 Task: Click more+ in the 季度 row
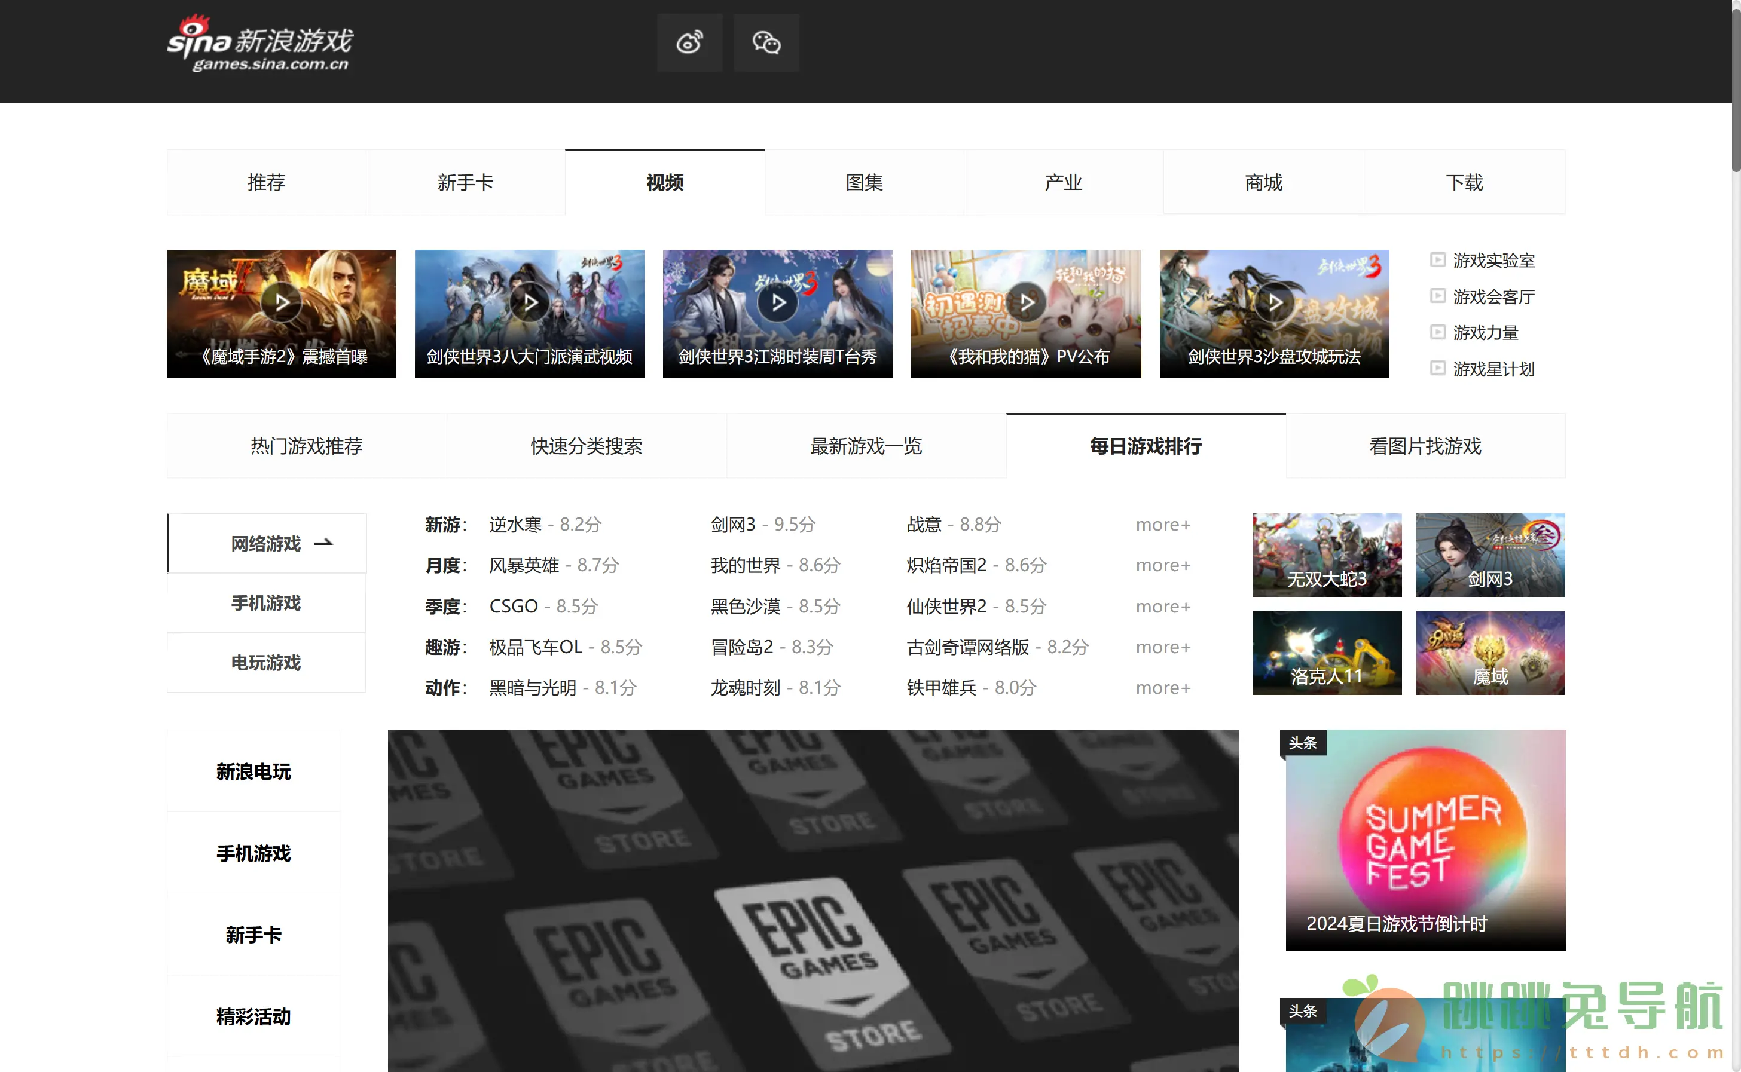(1163, 606)
